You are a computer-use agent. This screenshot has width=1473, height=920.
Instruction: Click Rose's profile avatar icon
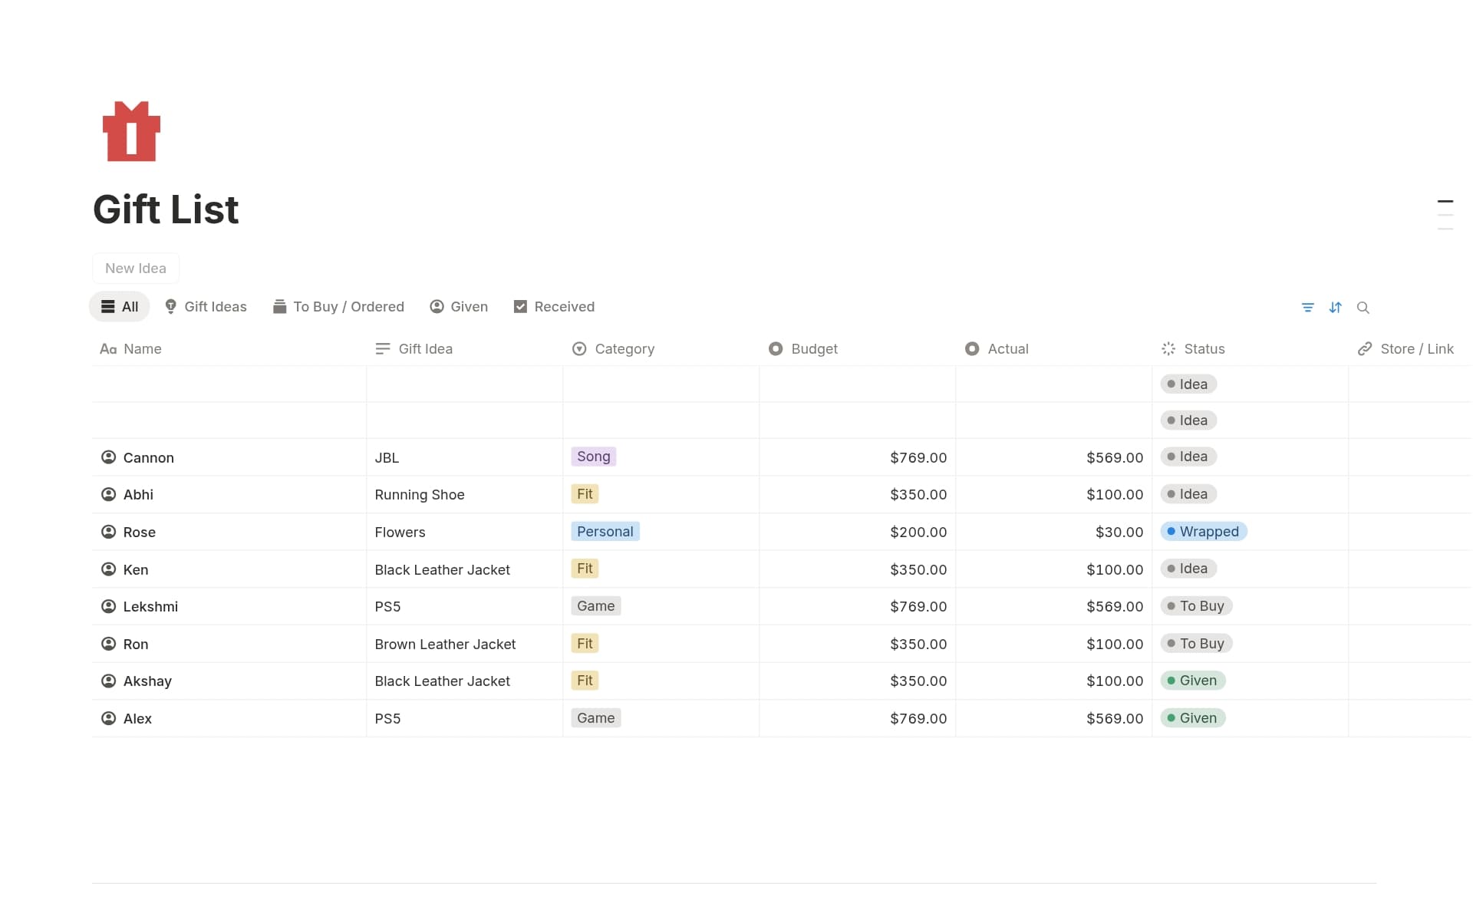[x=108, y=531]
